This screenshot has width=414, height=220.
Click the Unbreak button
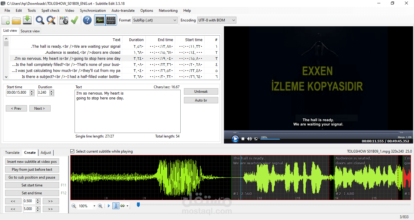pos(201,91)
